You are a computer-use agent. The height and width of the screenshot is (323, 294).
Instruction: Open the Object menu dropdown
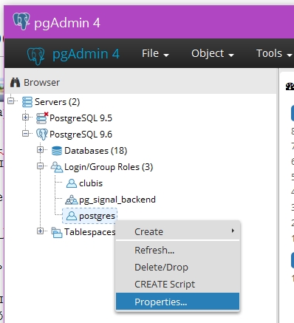pos(213,53)
